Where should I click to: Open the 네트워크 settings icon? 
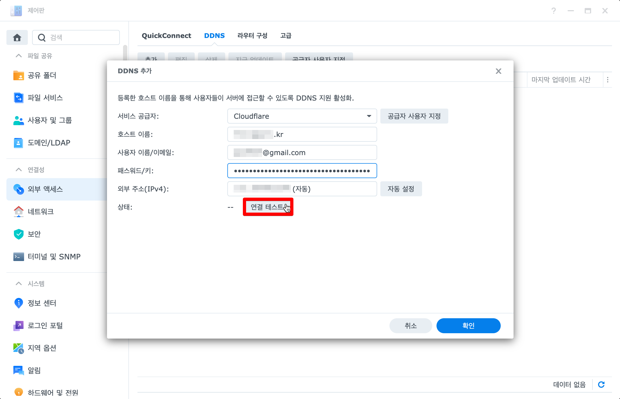[18, 212]
